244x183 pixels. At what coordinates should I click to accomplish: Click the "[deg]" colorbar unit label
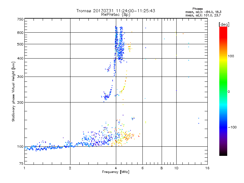point(224,24)
